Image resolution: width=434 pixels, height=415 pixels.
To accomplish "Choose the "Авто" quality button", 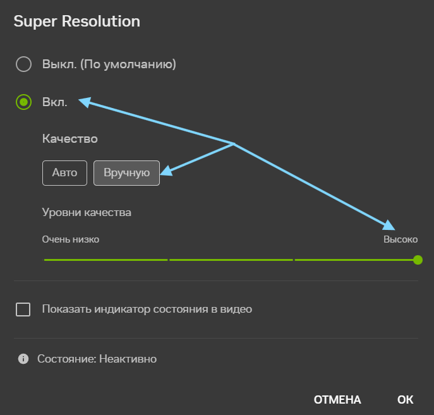I will [x=64, y=173].
